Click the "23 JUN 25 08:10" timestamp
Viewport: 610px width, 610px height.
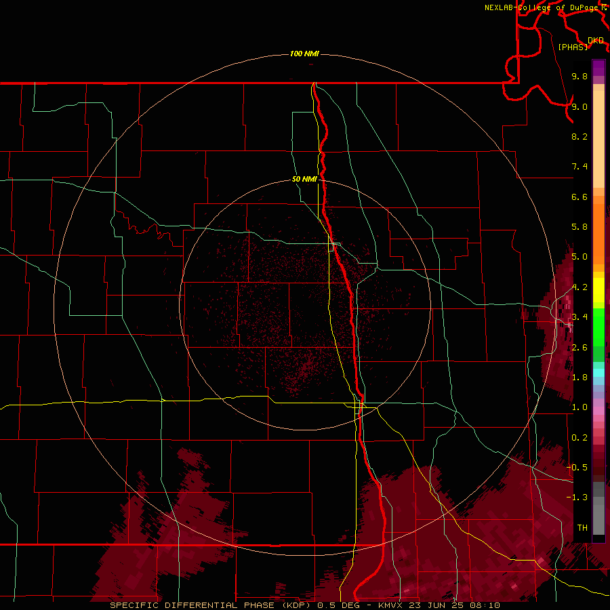coord(453,605)
